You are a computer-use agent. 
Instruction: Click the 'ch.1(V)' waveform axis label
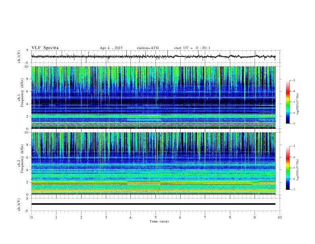19,57
